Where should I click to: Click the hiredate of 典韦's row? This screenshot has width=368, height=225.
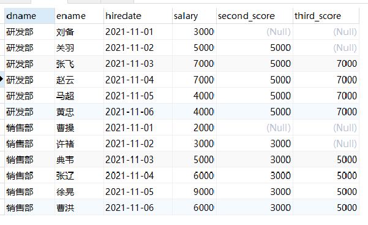click(x=138, y=159)
